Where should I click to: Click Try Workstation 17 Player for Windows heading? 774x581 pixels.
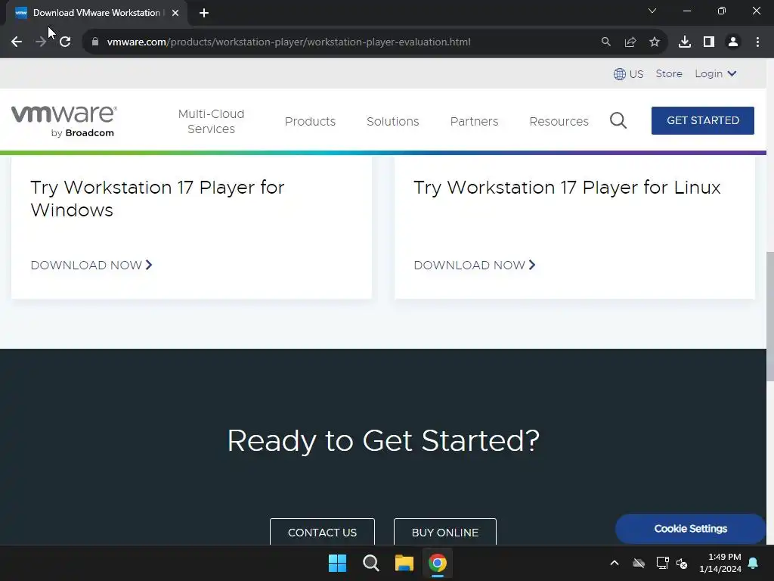pyautogui.click(x=157, y=199)
